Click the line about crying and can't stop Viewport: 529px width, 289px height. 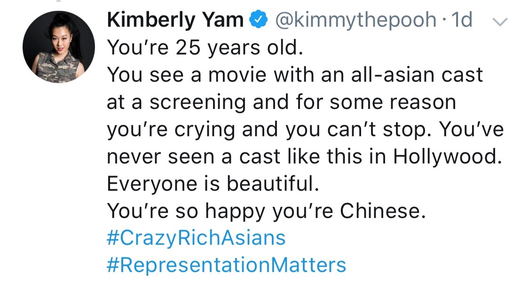[305, 129]
